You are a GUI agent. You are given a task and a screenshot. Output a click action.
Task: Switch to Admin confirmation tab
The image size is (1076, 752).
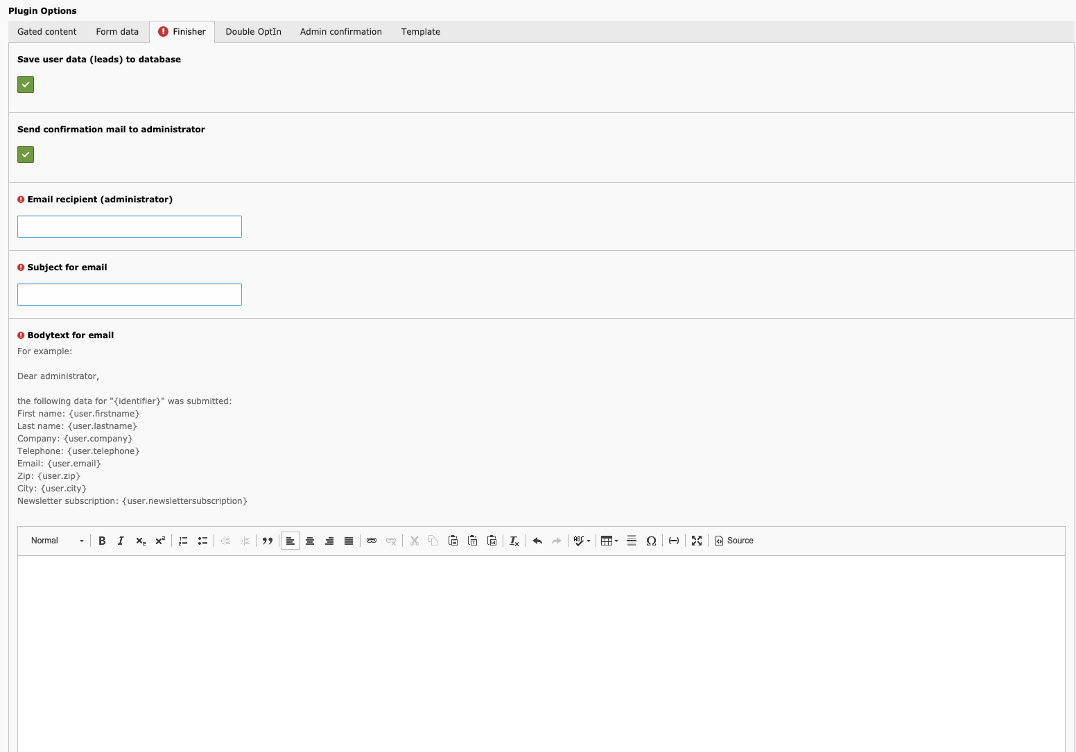tap(341, 32)
